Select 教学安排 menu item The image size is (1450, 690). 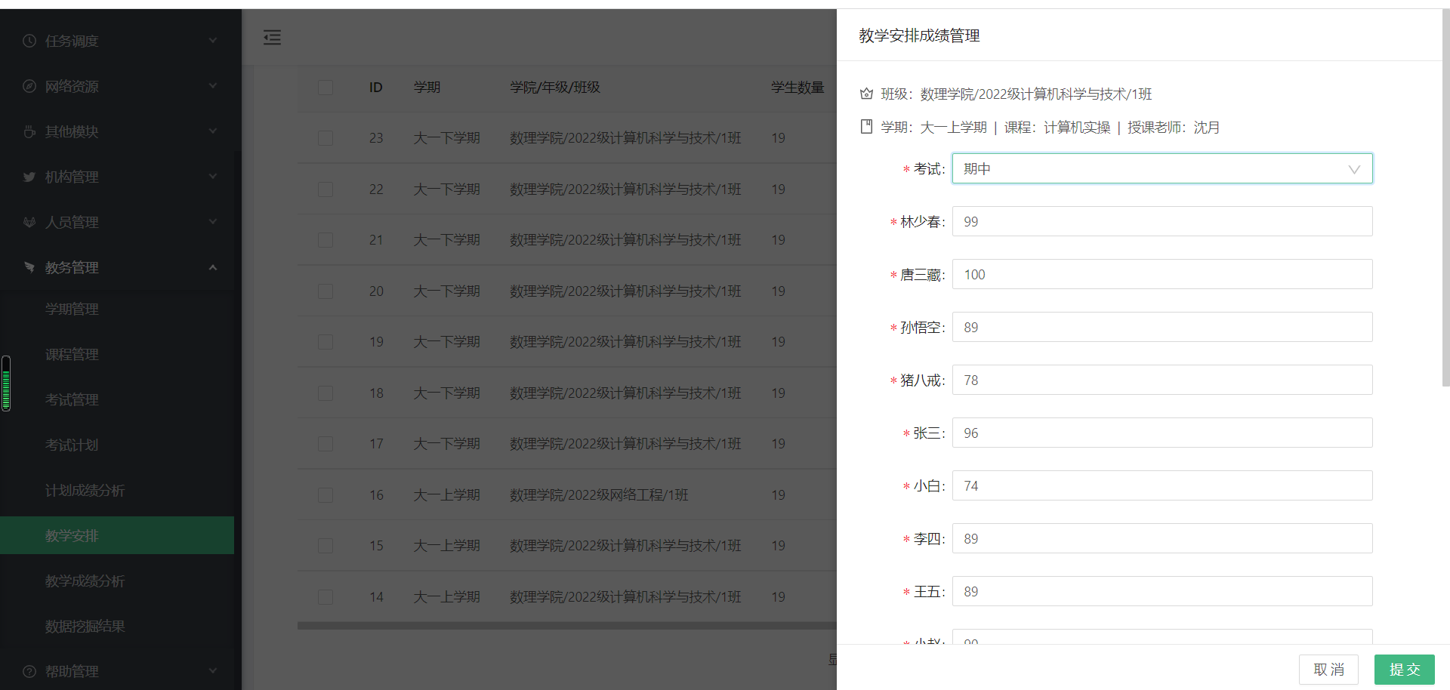(x=117, y=535)
